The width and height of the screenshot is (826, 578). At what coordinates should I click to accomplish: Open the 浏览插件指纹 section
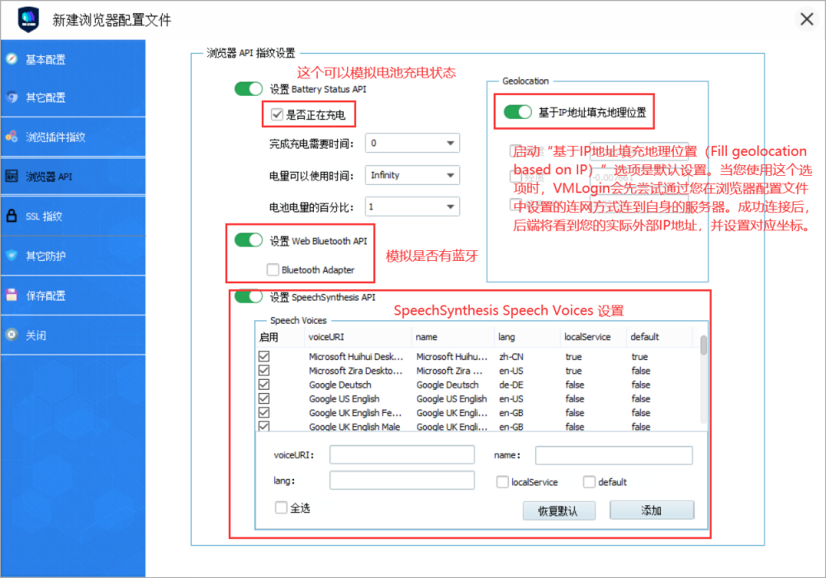(73, 137)
